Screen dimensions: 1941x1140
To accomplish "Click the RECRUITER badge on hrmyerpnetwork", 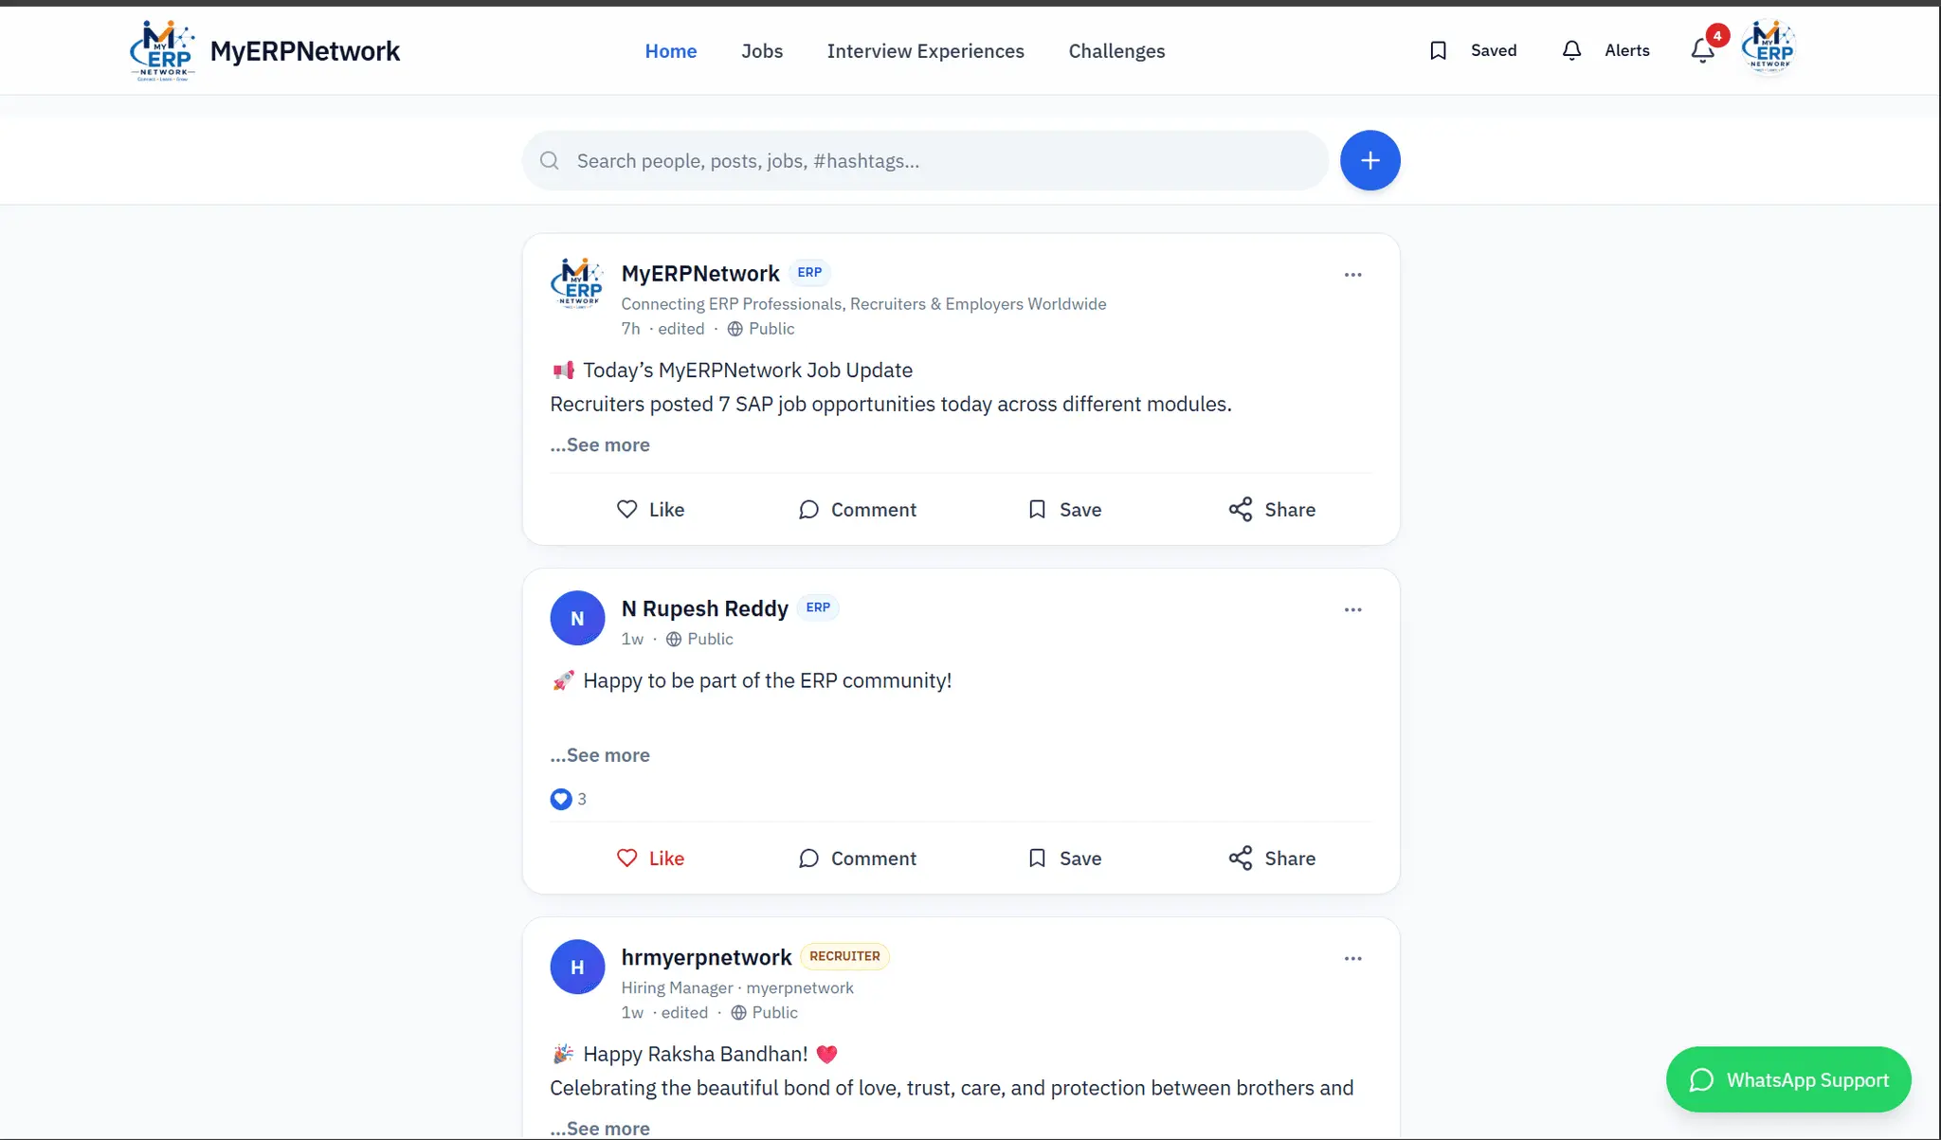I will [844, 956].
